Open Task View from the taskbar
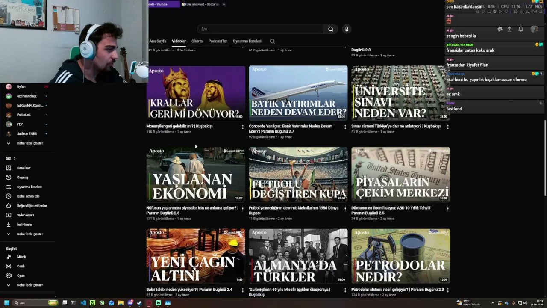 coord(65,303)
